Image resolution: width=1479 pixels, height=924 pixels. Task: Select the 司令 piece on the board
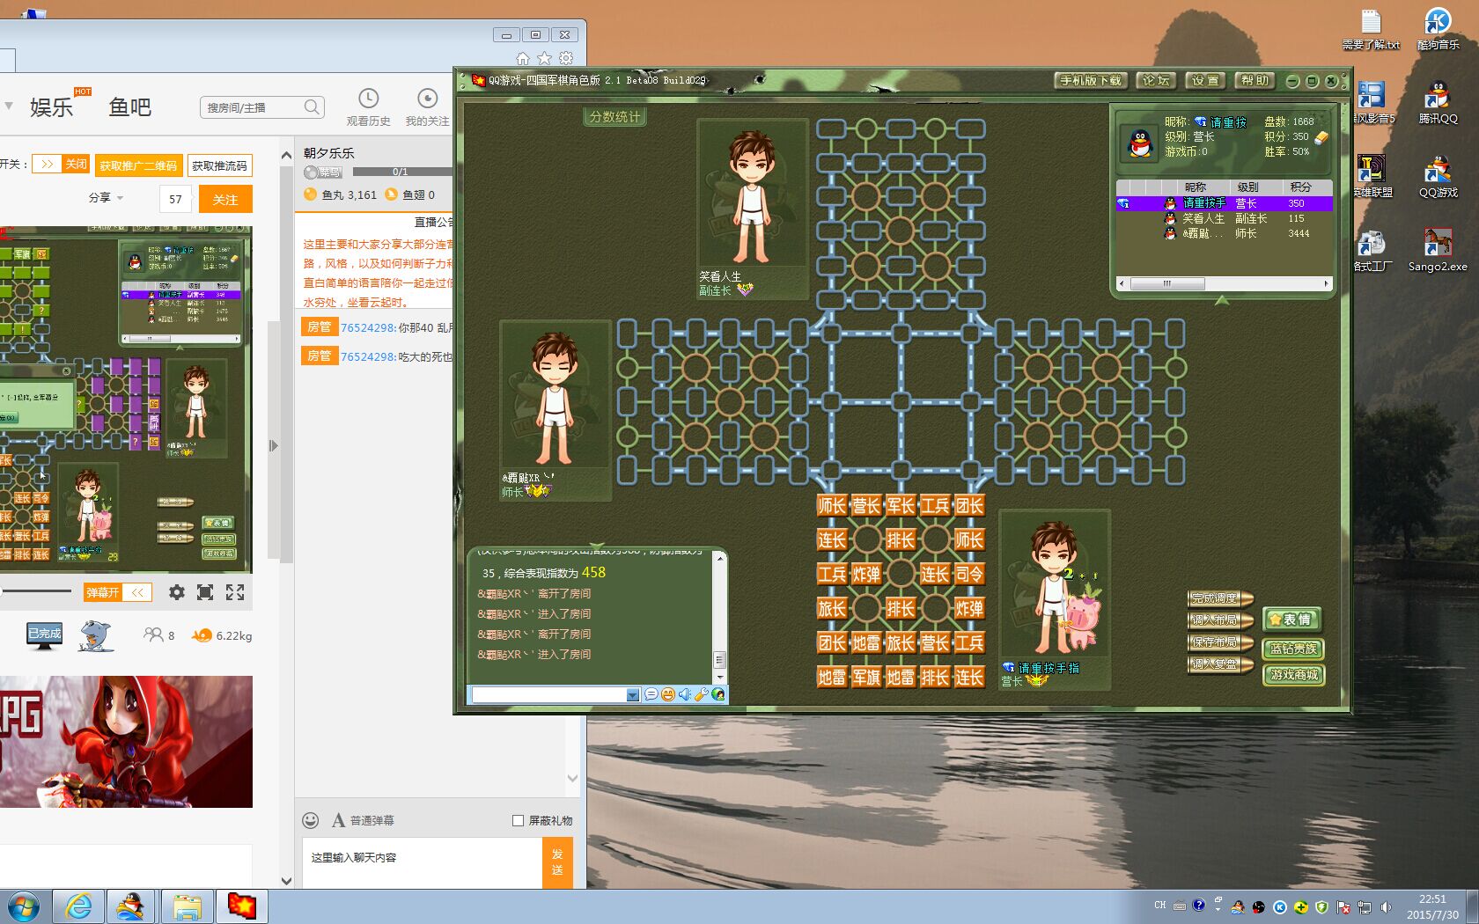point(968,574)
